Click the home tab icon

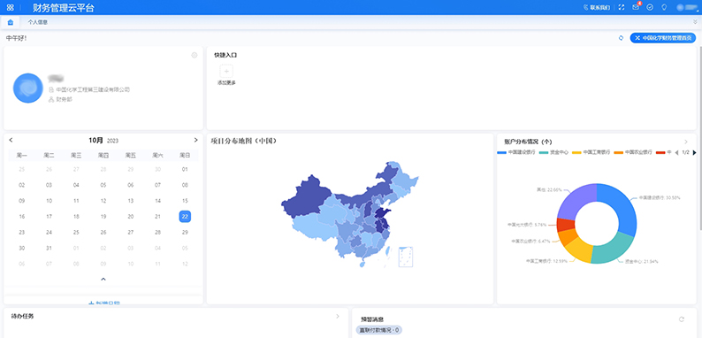(11, 22)
